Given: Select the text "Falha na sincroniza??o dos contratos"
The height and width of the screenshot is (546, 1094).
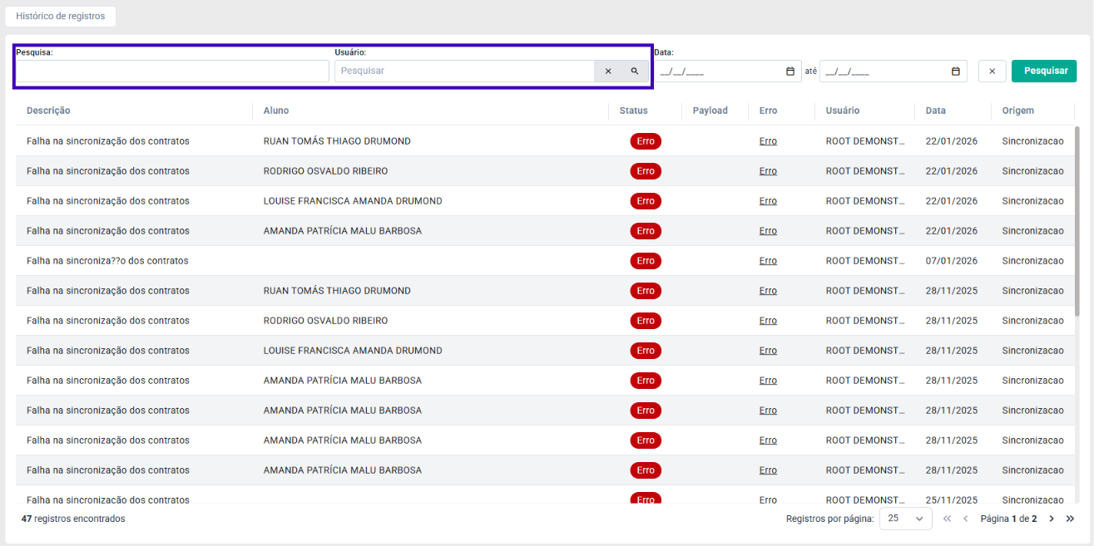Looking at the screenshot, I should (x=107, y=261).
